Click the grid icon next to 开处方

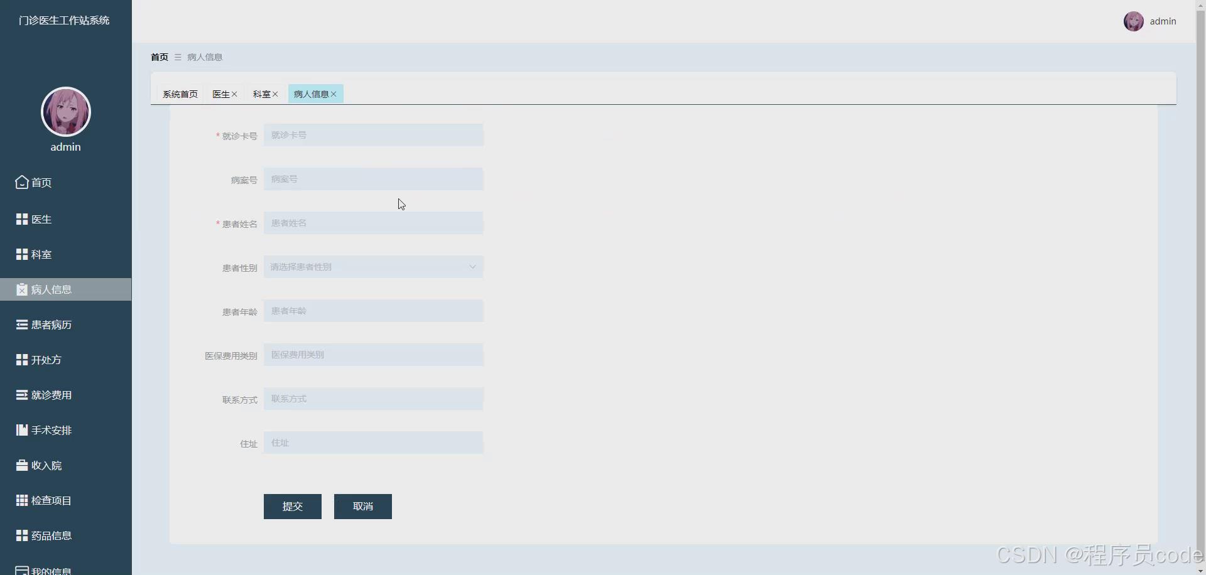(22, 360)
